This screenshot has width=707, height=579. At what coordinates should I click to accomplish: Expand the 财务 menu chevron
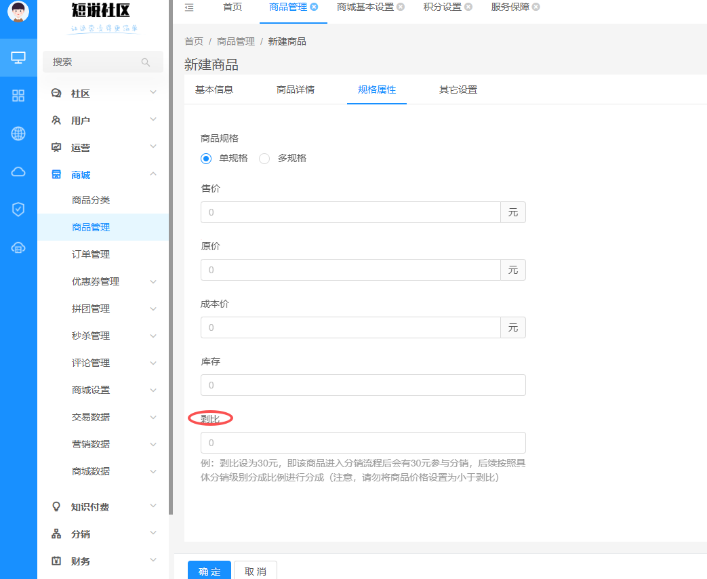153,560
